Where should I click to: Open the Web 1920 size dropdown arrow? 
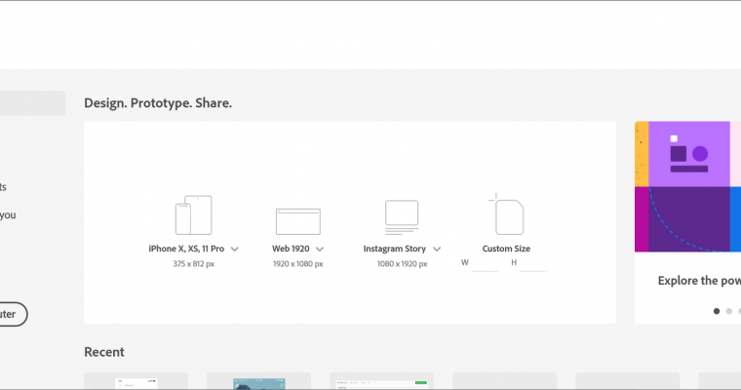[x=320, y=250]
